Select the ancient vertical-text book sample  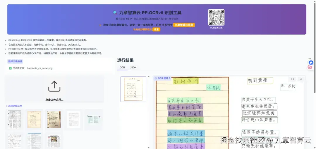point(15,120)
